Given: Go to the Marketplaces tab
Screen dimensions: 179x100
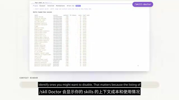Looking at the screenshot, I should (60, 6).
